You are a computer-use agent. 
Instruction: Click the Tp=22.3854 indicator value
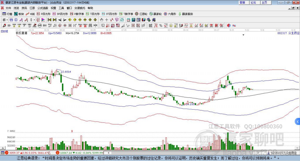37,33
